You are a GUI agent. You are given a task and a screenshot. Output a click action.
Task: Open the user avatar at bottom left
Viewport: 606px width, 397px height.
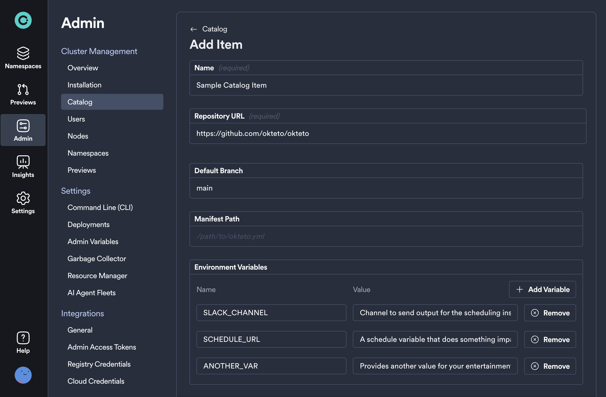[x=23, y=375]
